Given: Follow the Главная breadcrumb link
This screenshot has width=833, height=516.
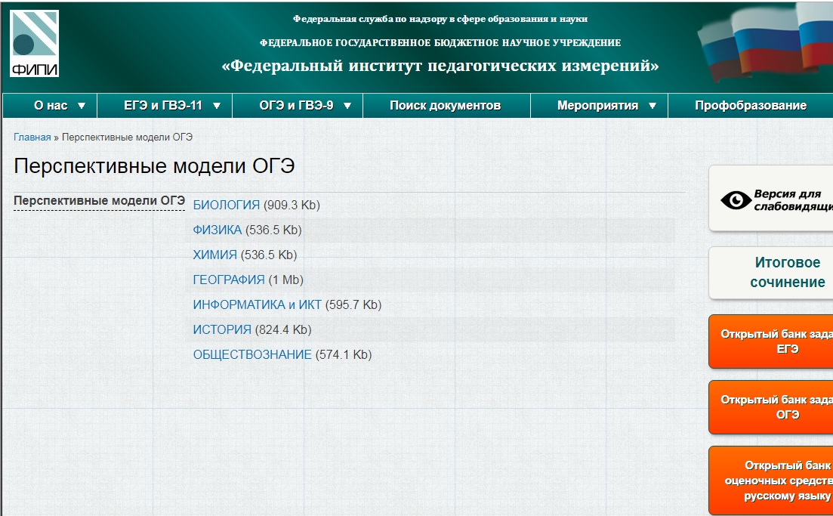Looking at the screenshot, I should pos(32,137).
